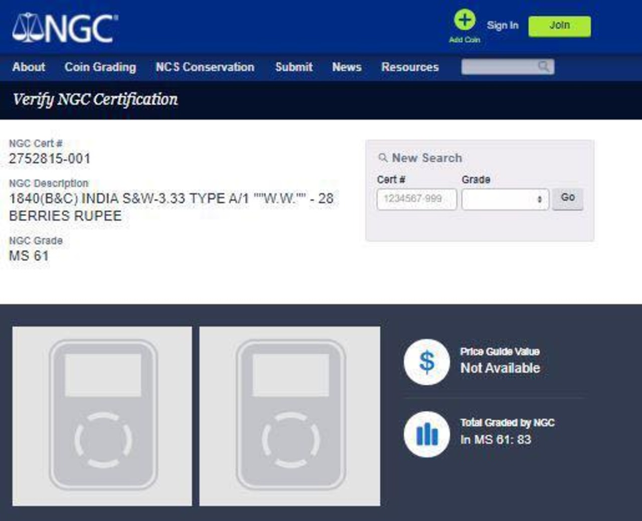This screenshot has height=521, width=642.
Task: Click the 'Price Guide Value' label
Action: click(500, 352)
